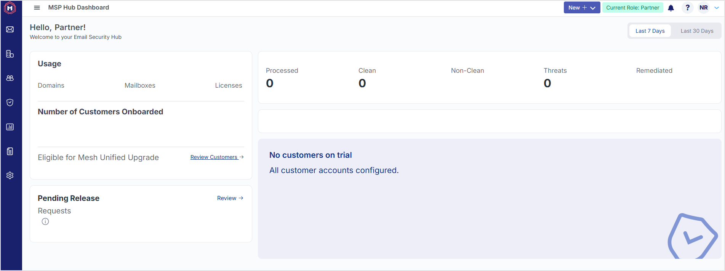Open the envelope email icon in sidebar
The image size is (725, 271).
[x=10, y=29]
